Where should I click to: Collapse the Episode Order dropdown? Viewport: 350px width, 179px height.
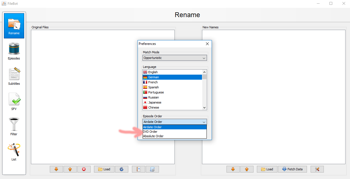[175, 122]
